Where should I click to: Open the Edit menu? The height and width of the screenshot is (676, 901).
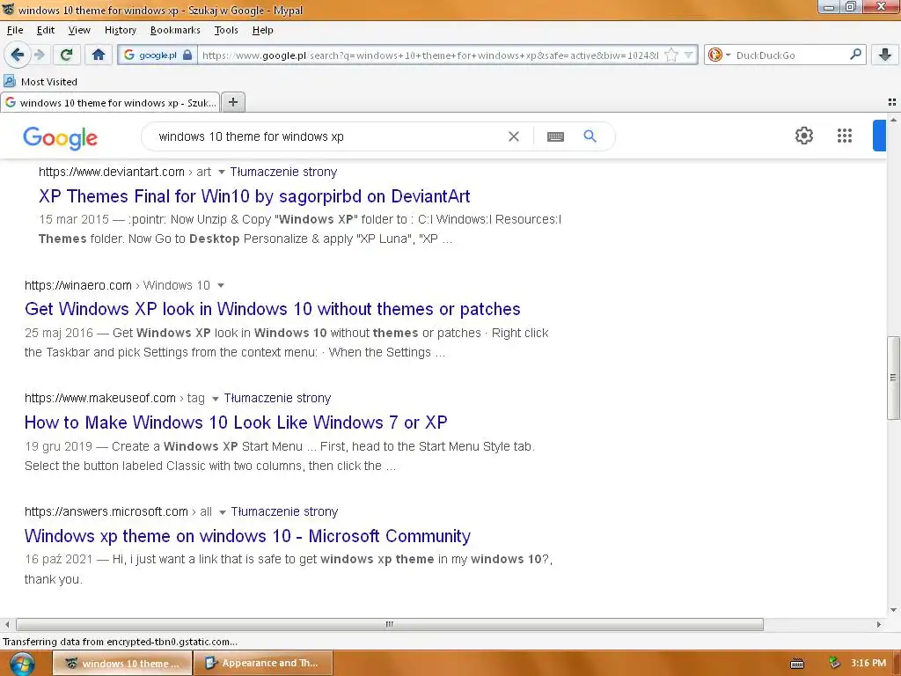pyautogui.click(x=46, y=30)
